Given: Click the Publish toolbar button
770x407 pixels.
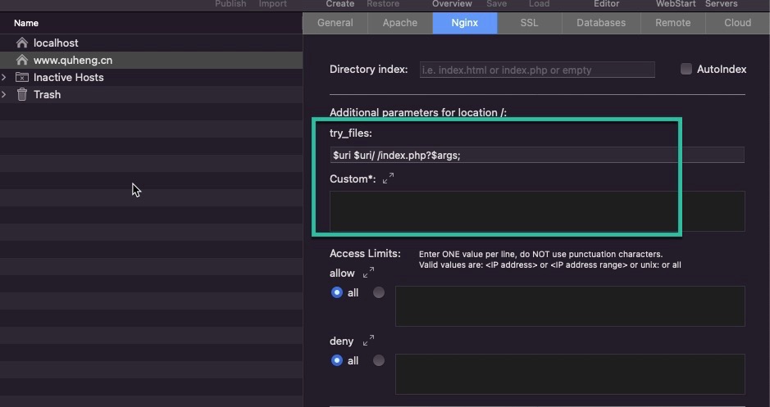Looking at the screenshot, I should tap(230, 4).
